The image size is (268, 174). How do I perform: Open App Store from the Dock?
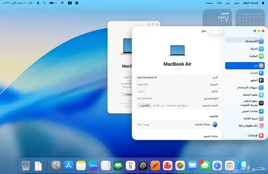69,166
